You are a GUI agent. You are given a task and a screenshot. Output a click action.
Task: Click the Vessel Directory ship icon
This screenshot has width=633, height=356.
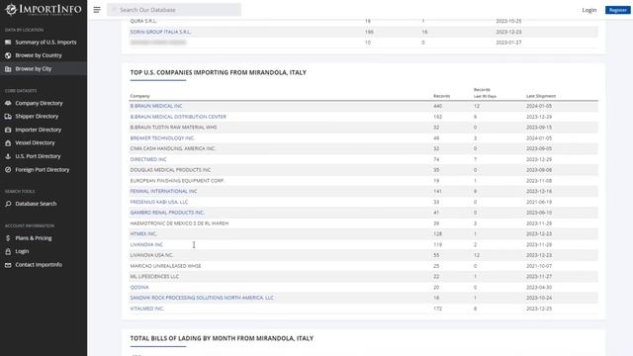point(8,142)
